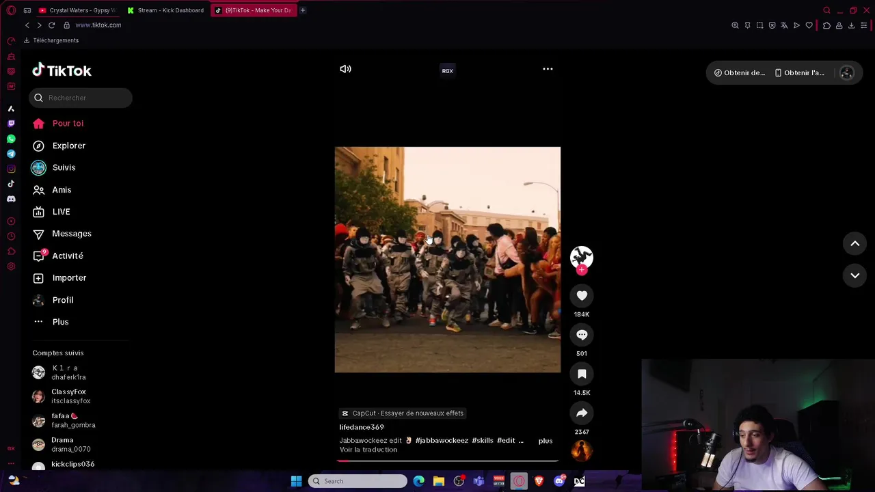The width and height of the screenshot is (875, 492).
Task: Open Easy setup settings icon
Action: (863, 25)
